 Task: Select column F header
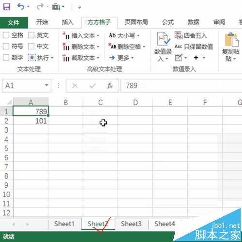click(205, 102)
